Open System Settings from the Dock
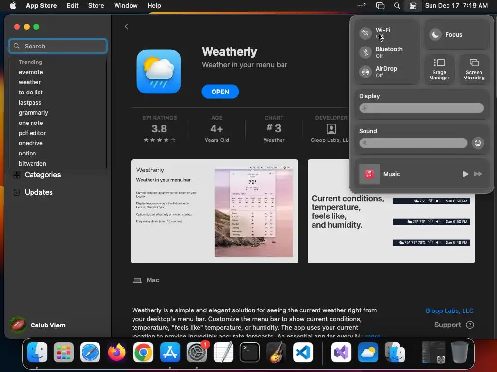497x372 pixels. (197, 353)
